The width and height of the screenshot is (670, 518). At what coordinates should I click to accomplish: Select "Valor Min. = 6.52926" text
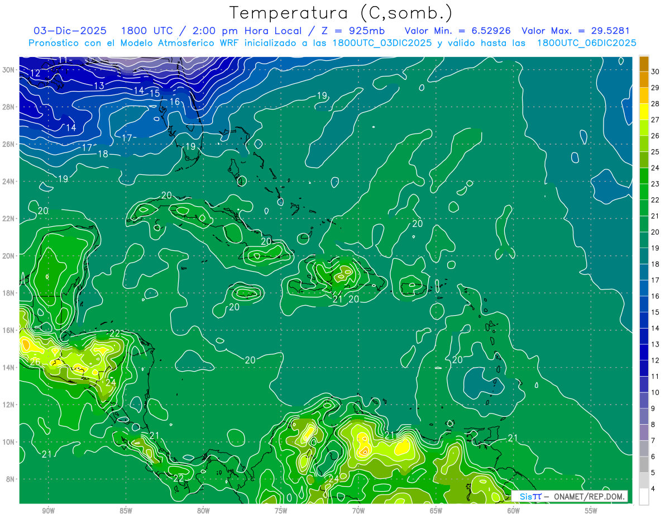pos(458,31)
